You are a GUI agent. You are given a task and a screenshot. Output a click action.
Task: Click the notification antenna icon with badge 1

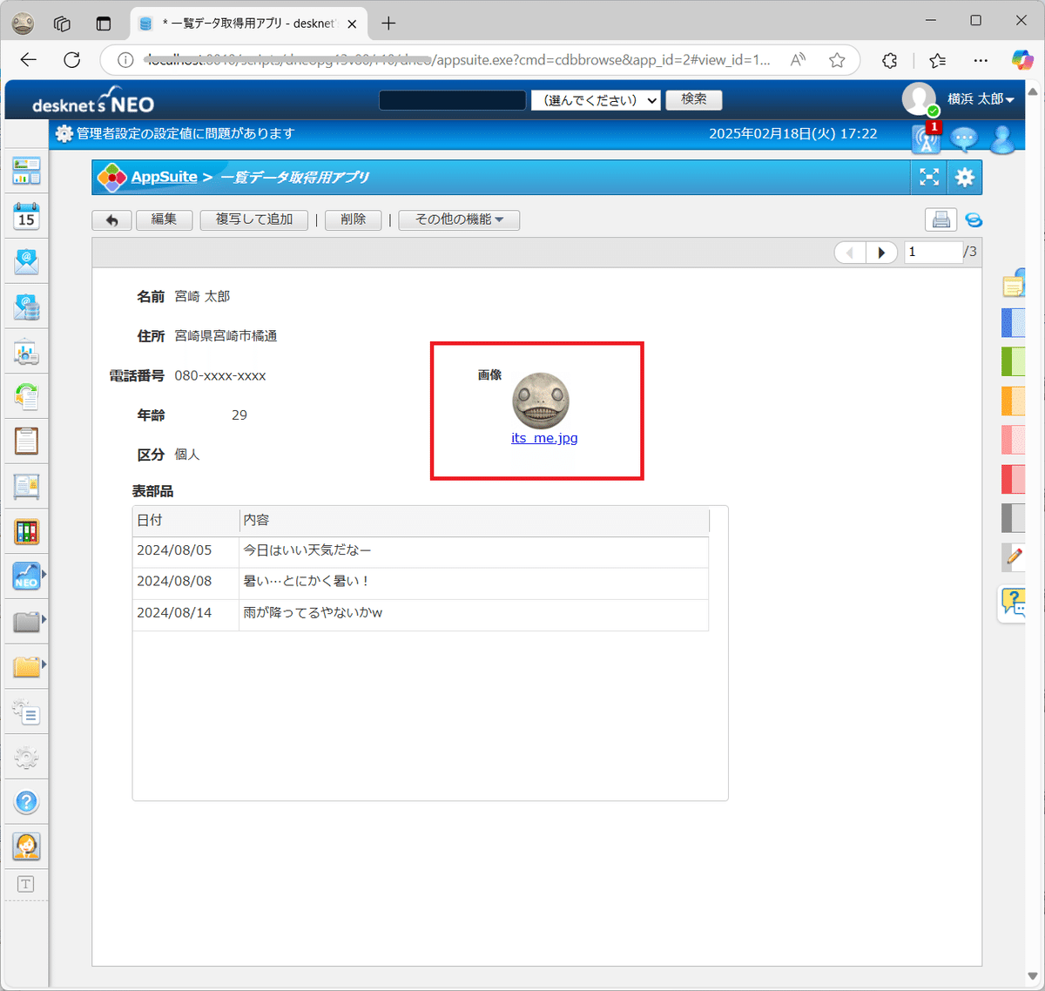(x=925, y=139)
